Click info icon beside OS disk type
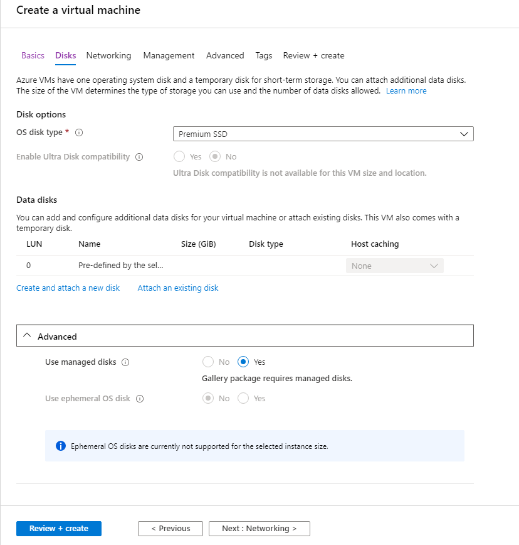This screenshot has height=545, width=519. pyautogui.click(x=80, y=132)
